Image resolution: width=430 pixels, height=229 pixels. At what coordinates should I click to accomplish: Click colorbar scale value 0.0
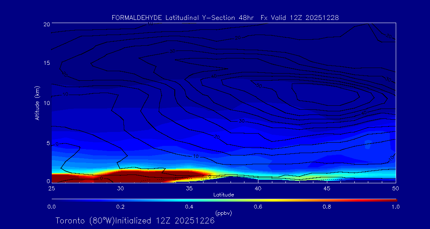pyautogui.click(x=51, y=207)
